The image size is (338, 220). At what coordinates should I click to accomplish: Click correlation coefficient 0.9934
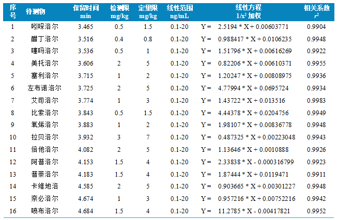pyautogui.click(x=316, y=88)
